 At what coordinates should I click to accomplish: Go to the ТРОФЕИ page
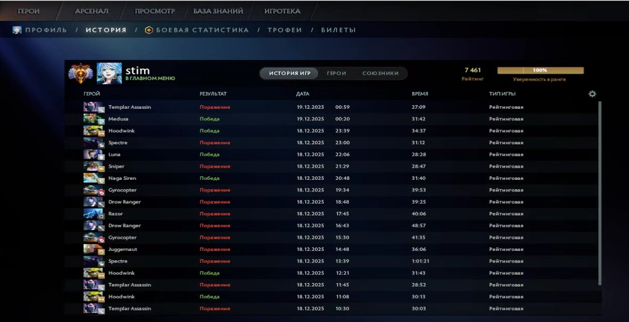pos(283,30)
